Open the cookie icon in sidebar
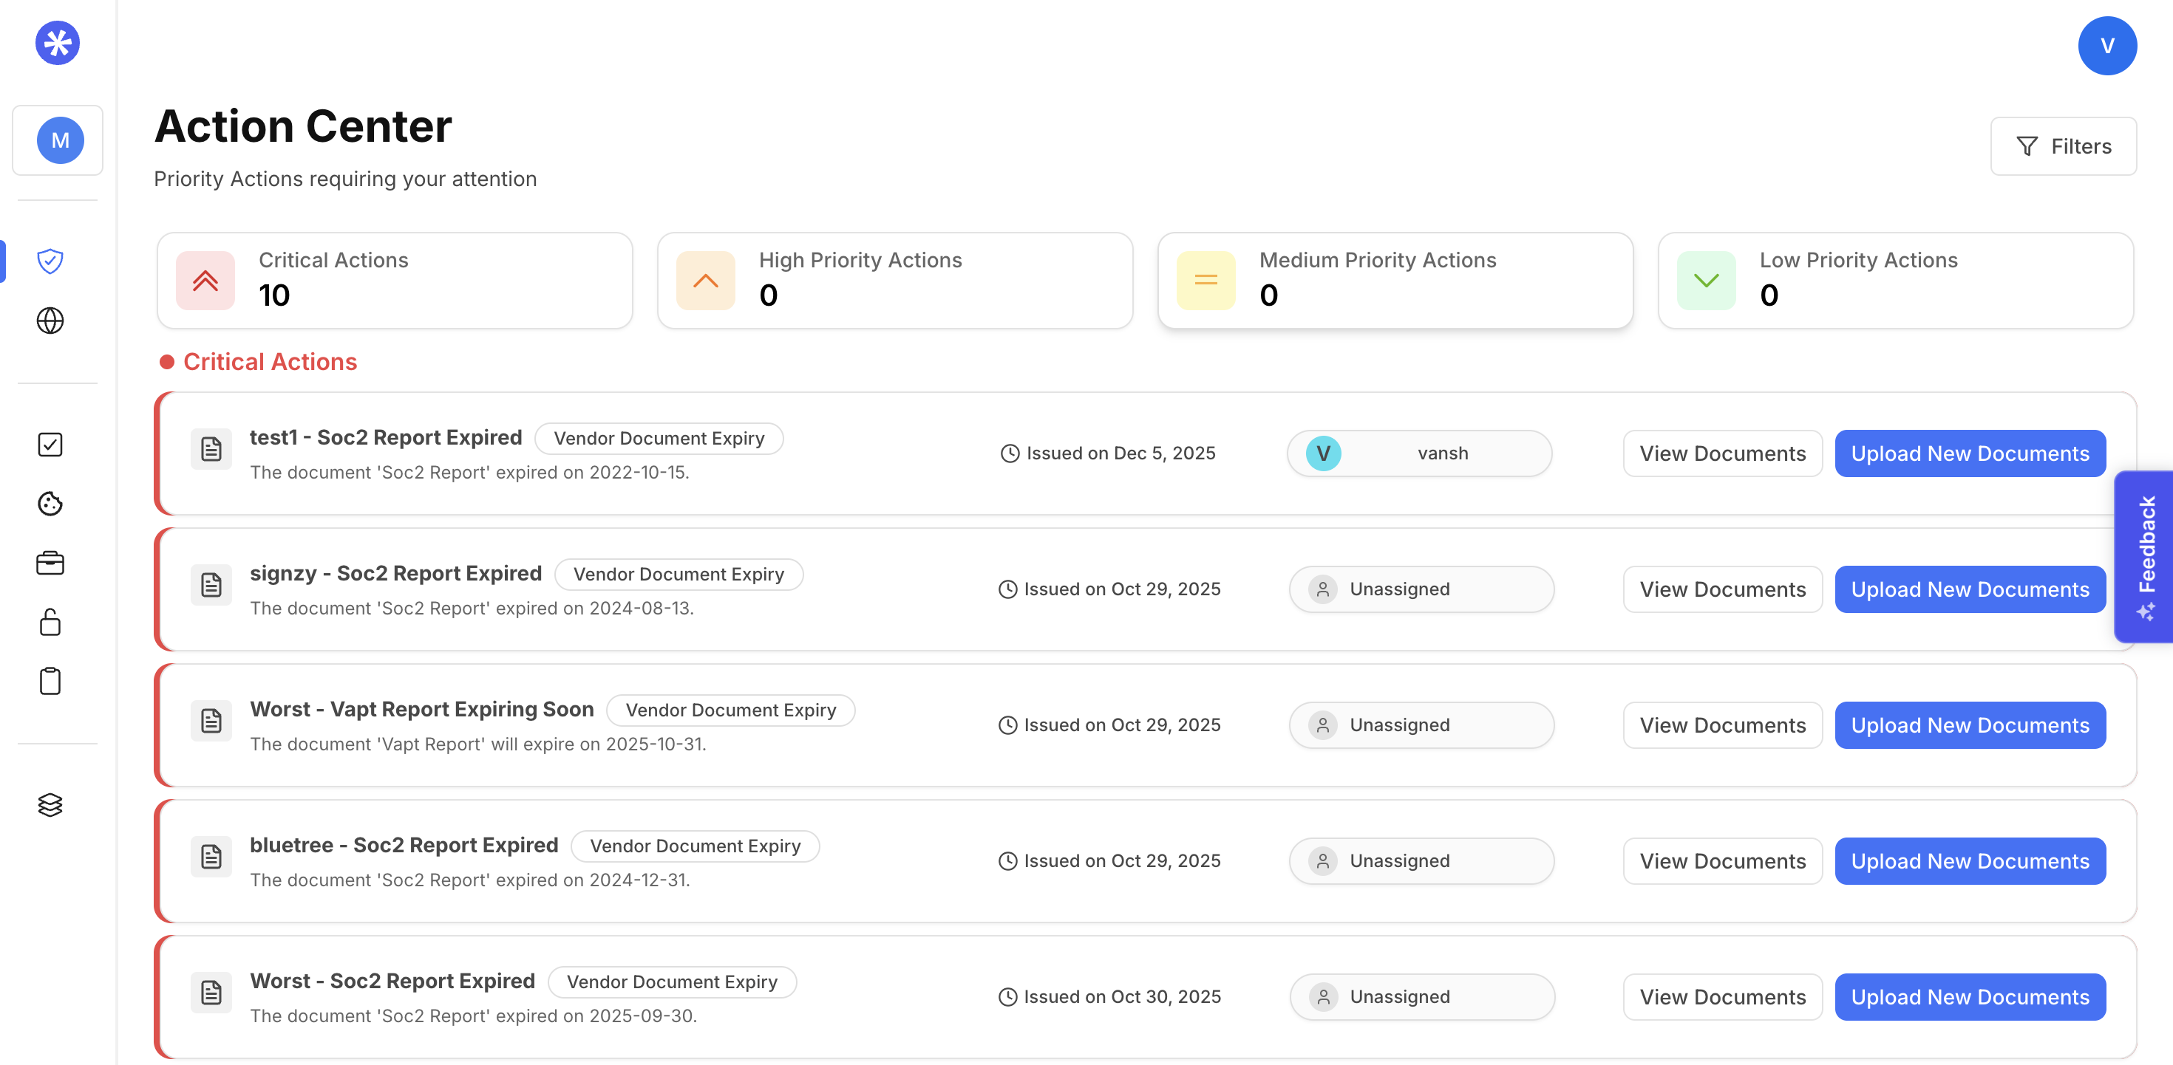 [x=50, y=504]
